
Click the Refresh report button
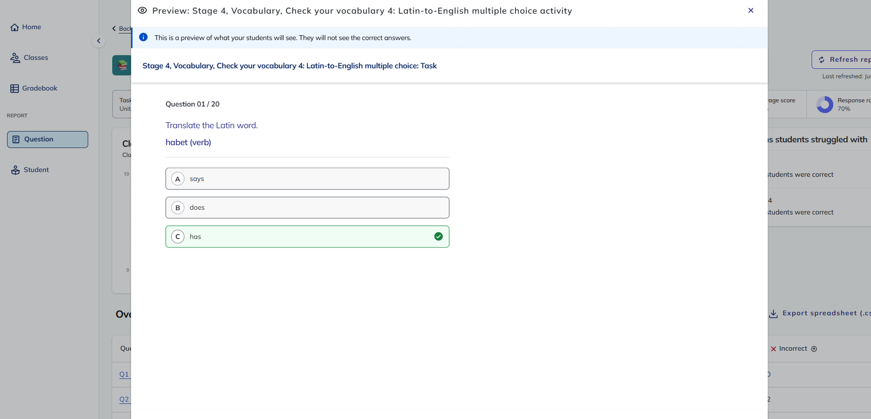point(841,59)
